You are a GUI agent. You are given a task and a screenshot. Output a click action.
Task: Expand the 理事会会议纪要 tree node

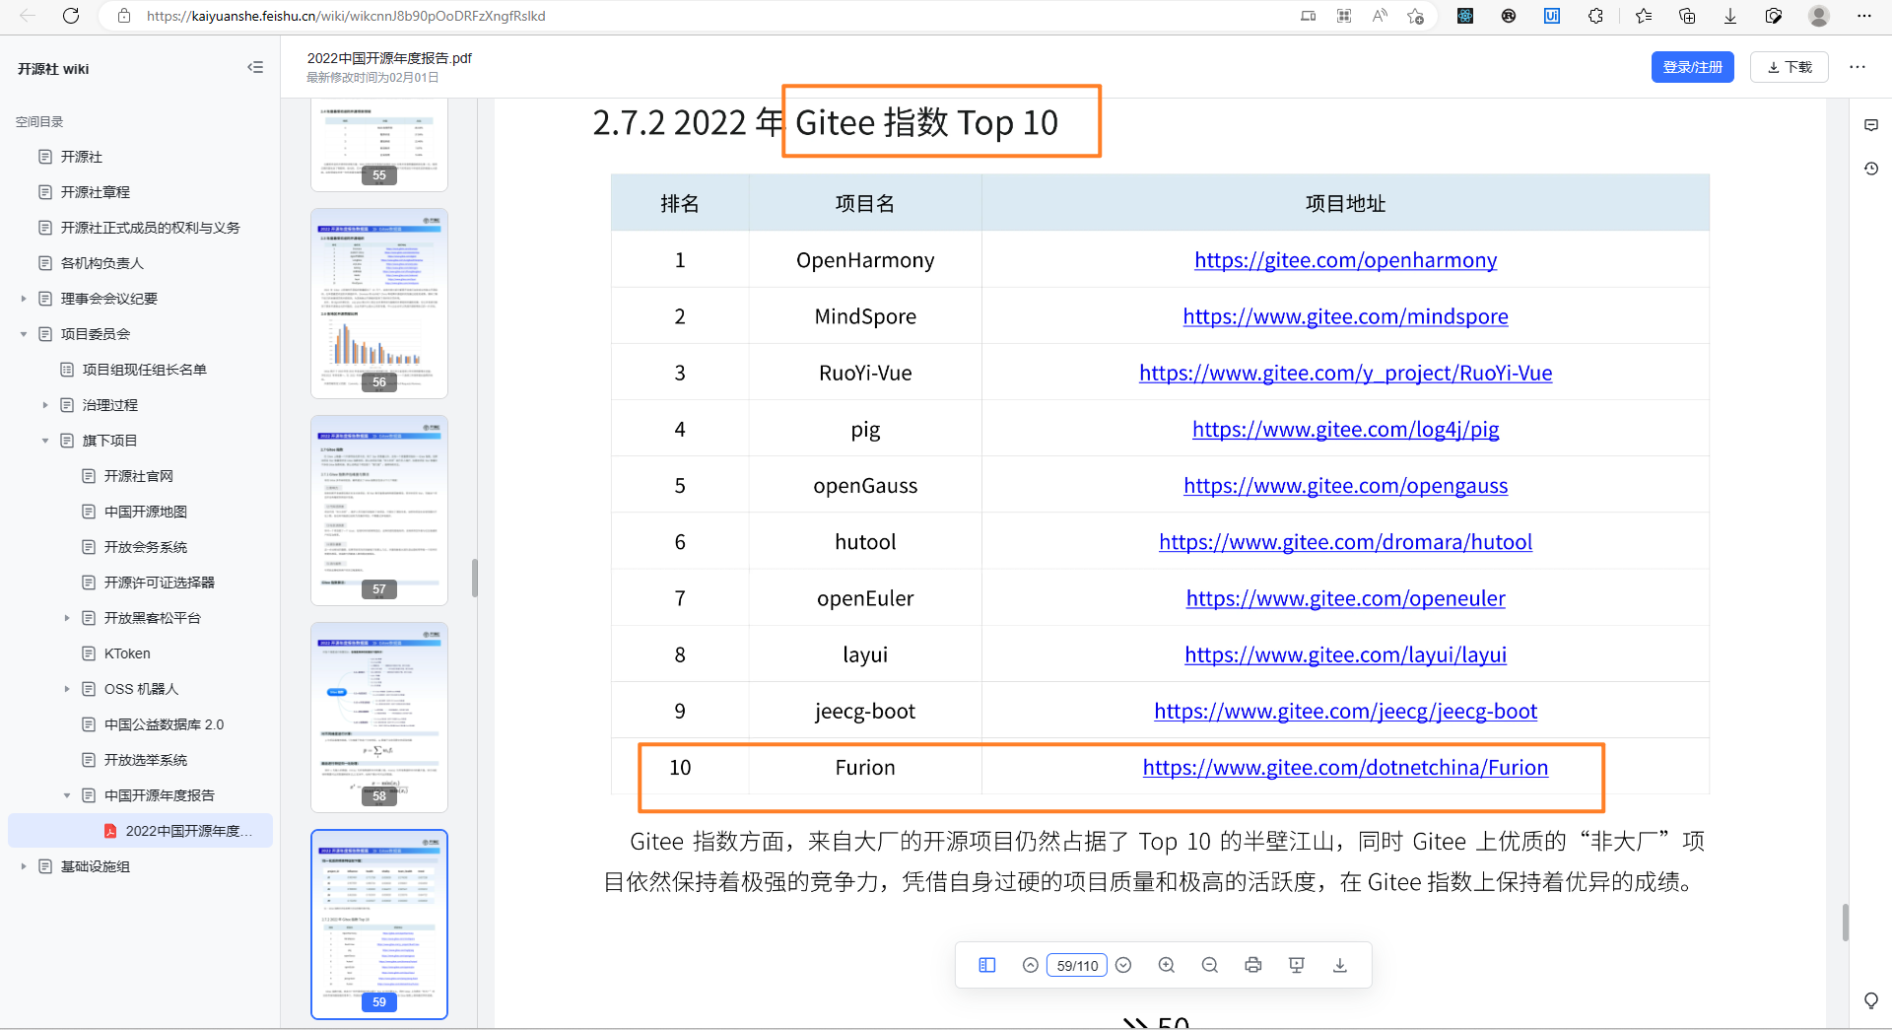click(24, 299)
